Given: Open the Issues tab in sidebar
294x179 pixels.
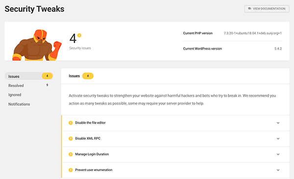Looking at the screenshot, I should (29, 76).
